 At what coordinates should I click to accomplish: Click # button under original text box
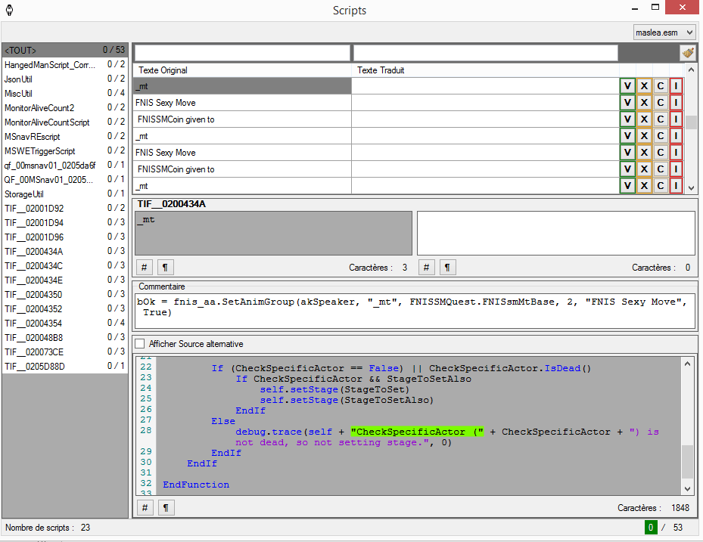[x=145, y=268]
